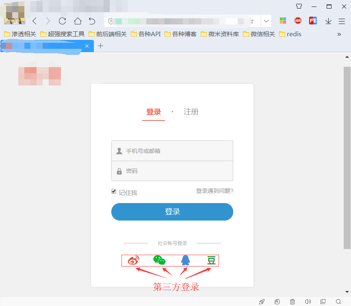Click the user avatar in browser corner
Viewport: 351px width, 306px height.
15,14
